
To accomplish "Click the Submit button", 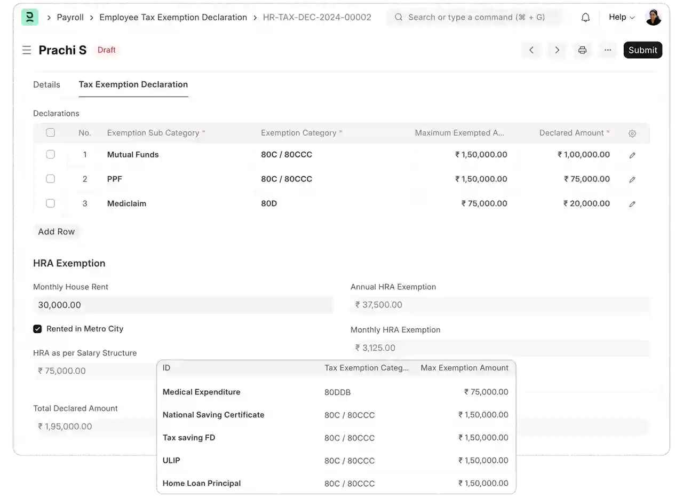I will [642, 50].
